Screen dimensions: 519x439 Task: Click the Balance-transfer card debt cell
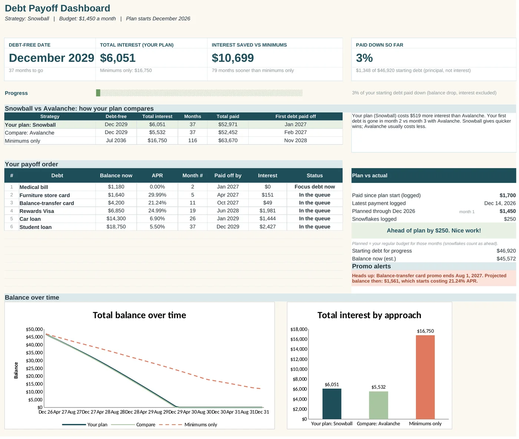(57, 203)
